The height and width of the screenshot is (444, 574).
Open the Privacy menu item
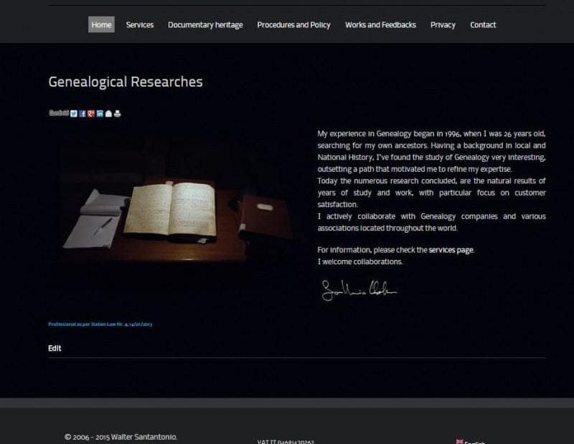click(443, 25)
